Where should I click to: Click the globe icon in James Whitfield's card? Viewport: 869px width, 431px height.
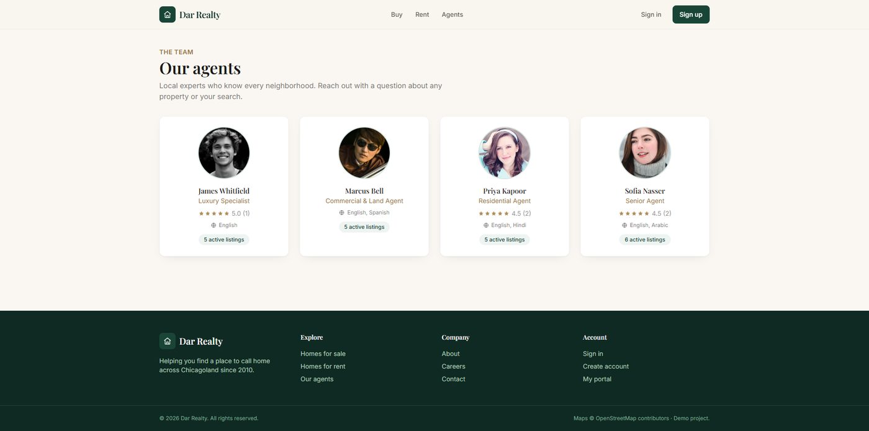pyautogui.click(x=214, y=225)
